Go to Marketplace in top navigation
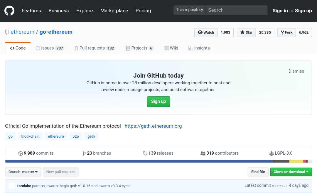 (x=114, y=11)
